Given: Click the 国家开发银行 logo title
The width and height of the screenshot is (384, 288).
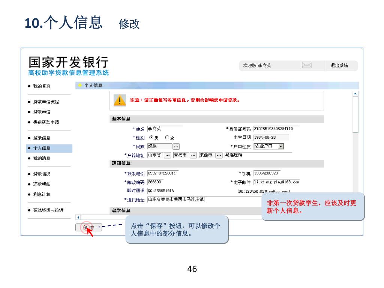Looking at the screenshot, I should (x=68, y=62).
